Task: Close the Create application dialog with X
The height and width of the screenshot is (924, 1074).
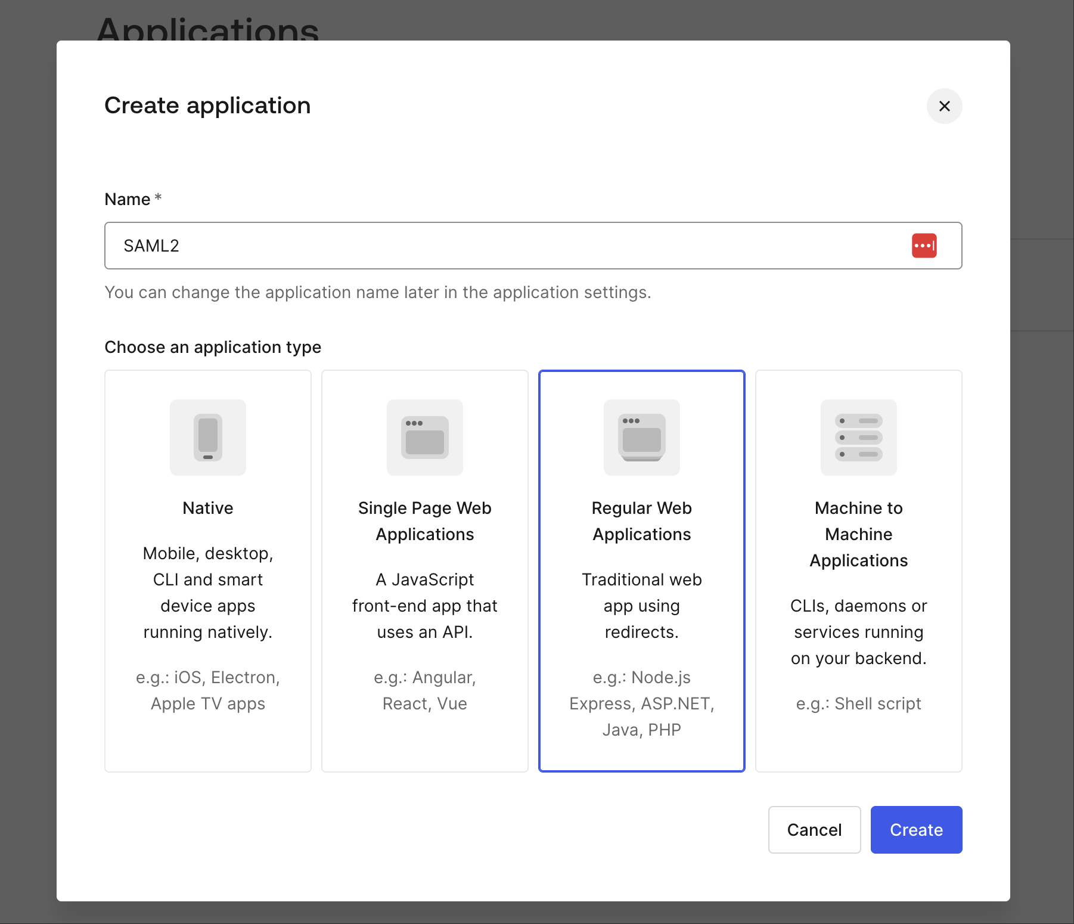Action: click(x=944, y=106)
